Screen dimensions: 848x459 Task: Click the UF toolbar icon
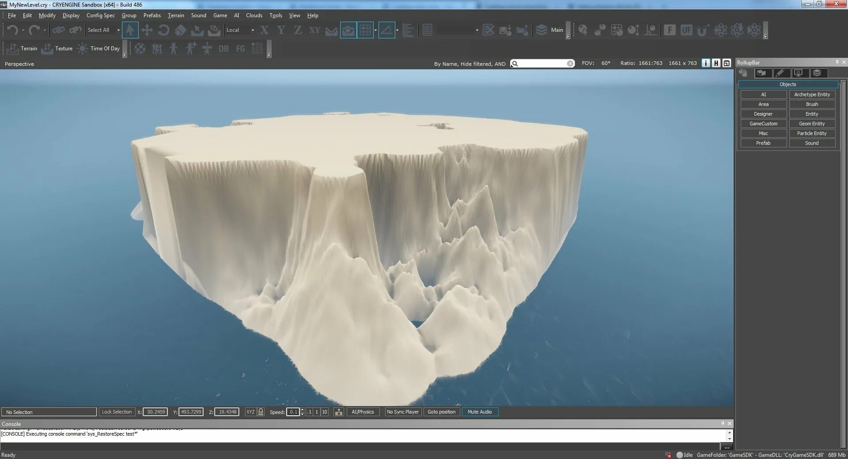pyautogui.click(x=686, y=30)
